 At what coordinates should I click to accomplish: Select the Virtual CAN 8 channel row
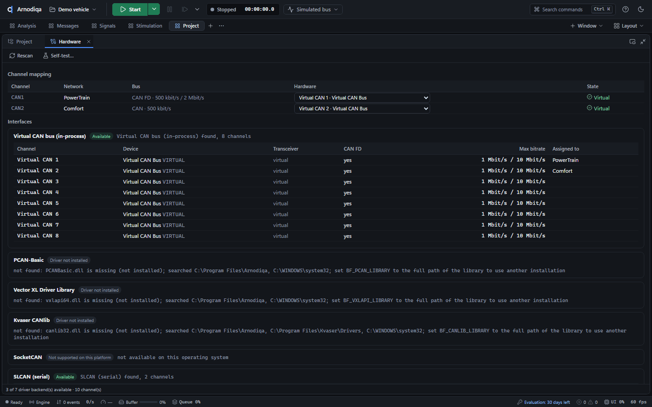[326, 236]
